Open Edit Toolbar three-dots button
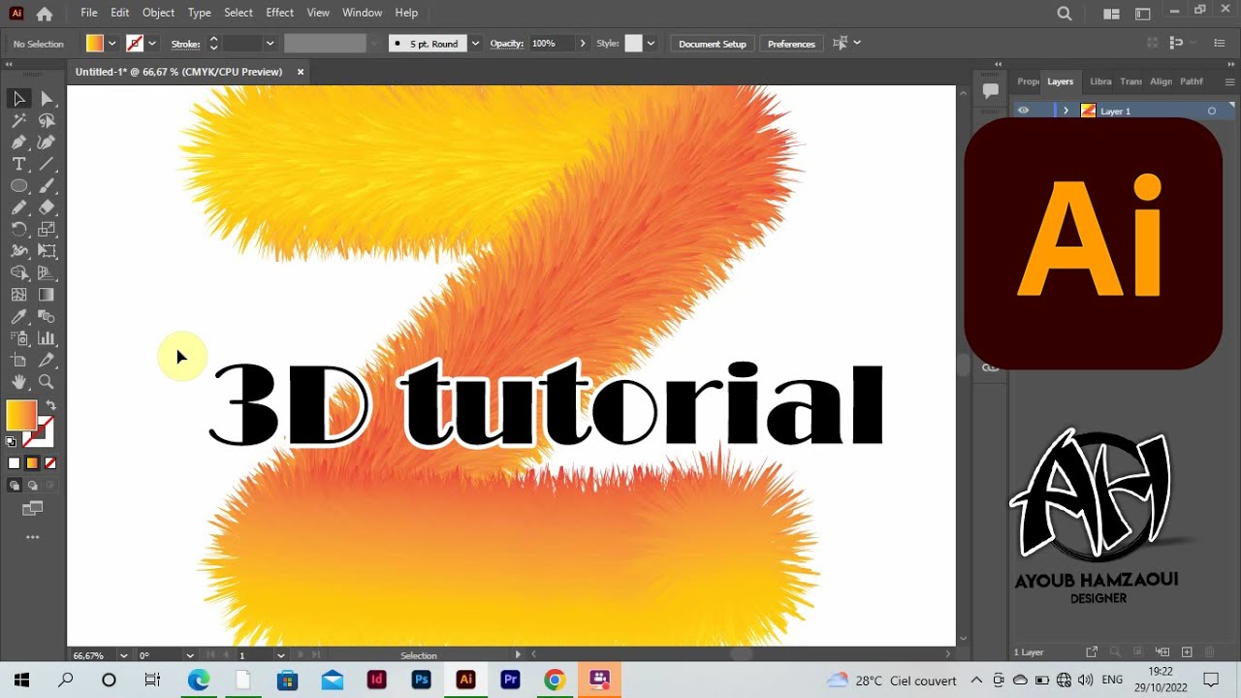 click(x=32, y=537)
